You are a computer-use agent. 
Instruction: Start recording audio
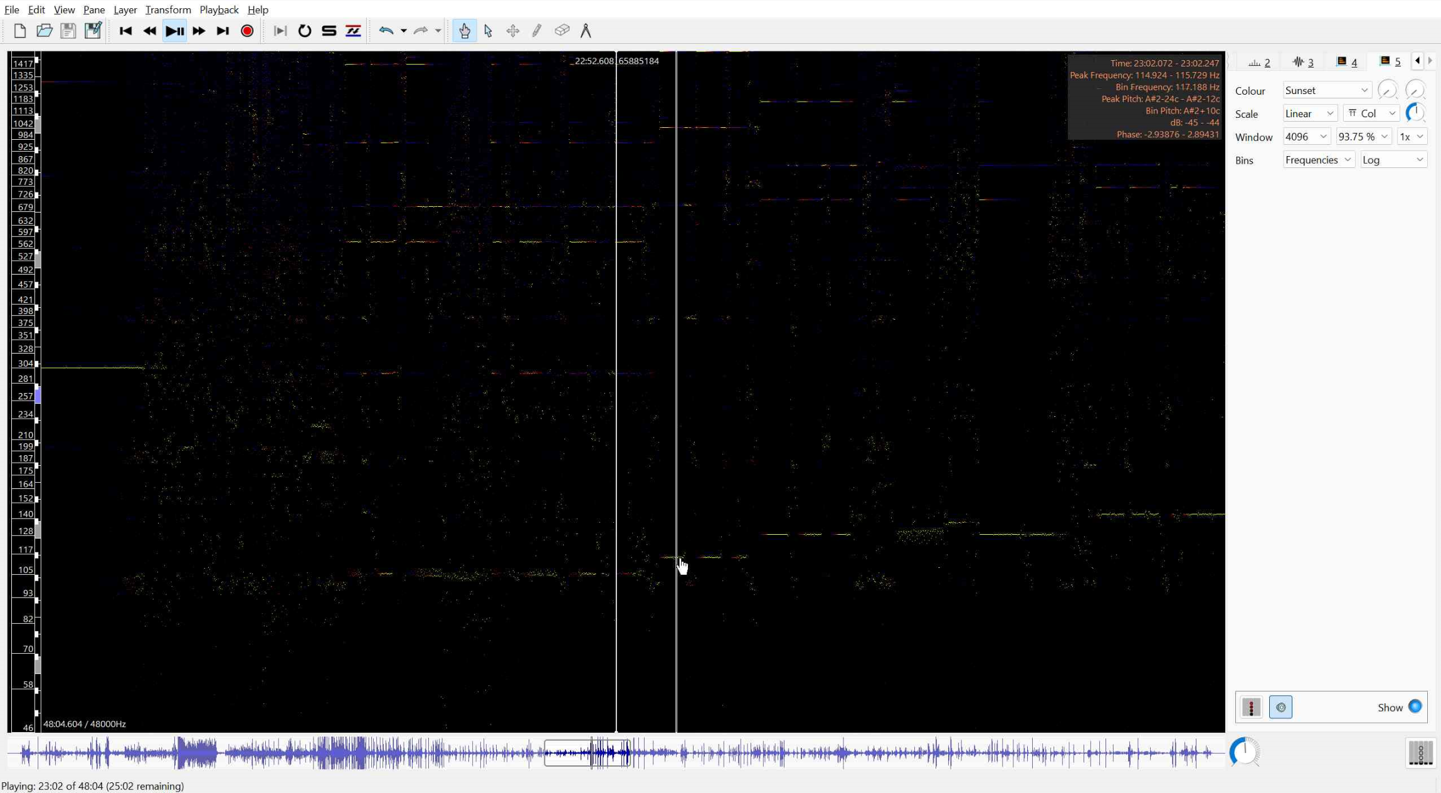point(246,30)
